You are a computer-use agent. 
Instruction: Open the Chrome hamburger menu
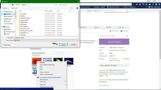[x=159, y=4]
